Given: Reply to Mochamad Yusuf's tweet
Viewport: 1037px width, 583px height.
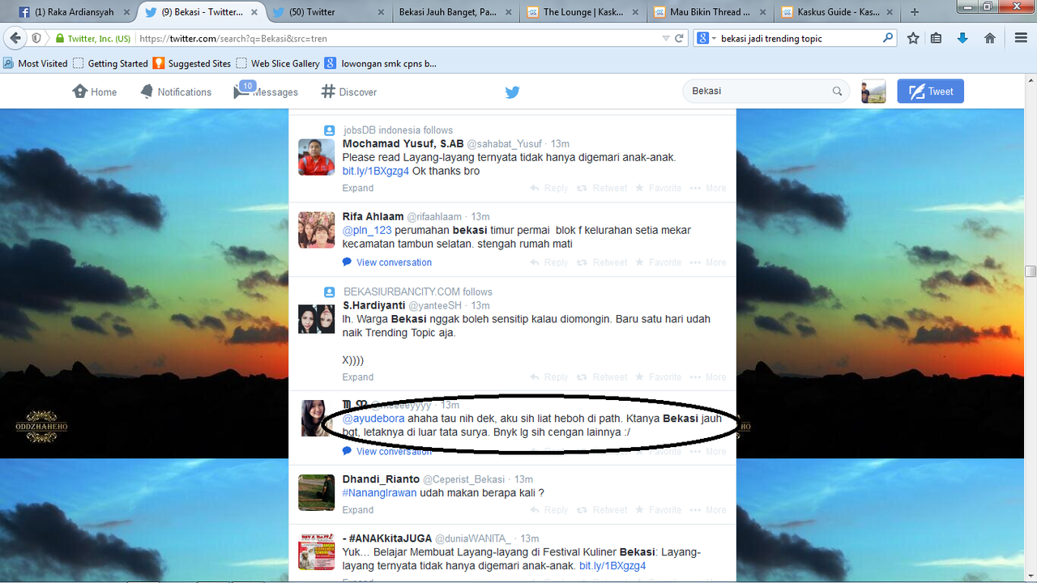Looking at the screenshot, I should pyautogui.click(x=549, y=188).
